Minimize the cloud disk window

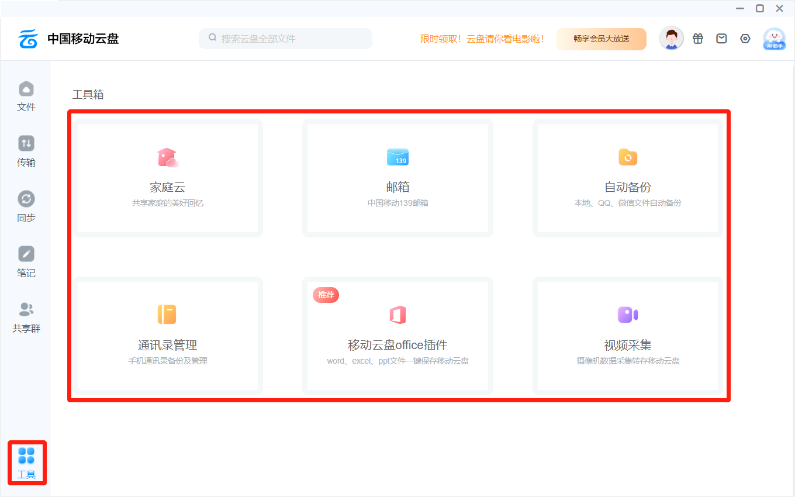(740, 8)
